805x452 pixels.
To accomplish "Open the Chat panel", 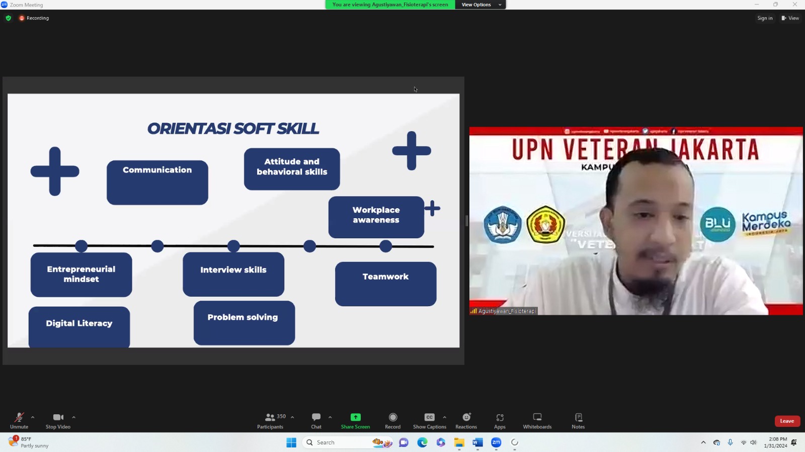I will (x=316, y=420).
